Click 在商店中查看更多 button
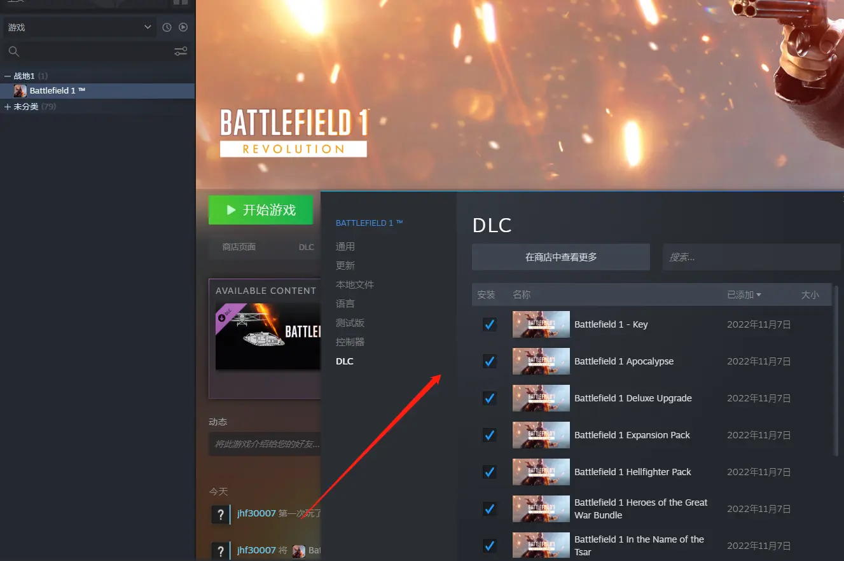This screenshot has height=561, width=844. tap(561, 257)
